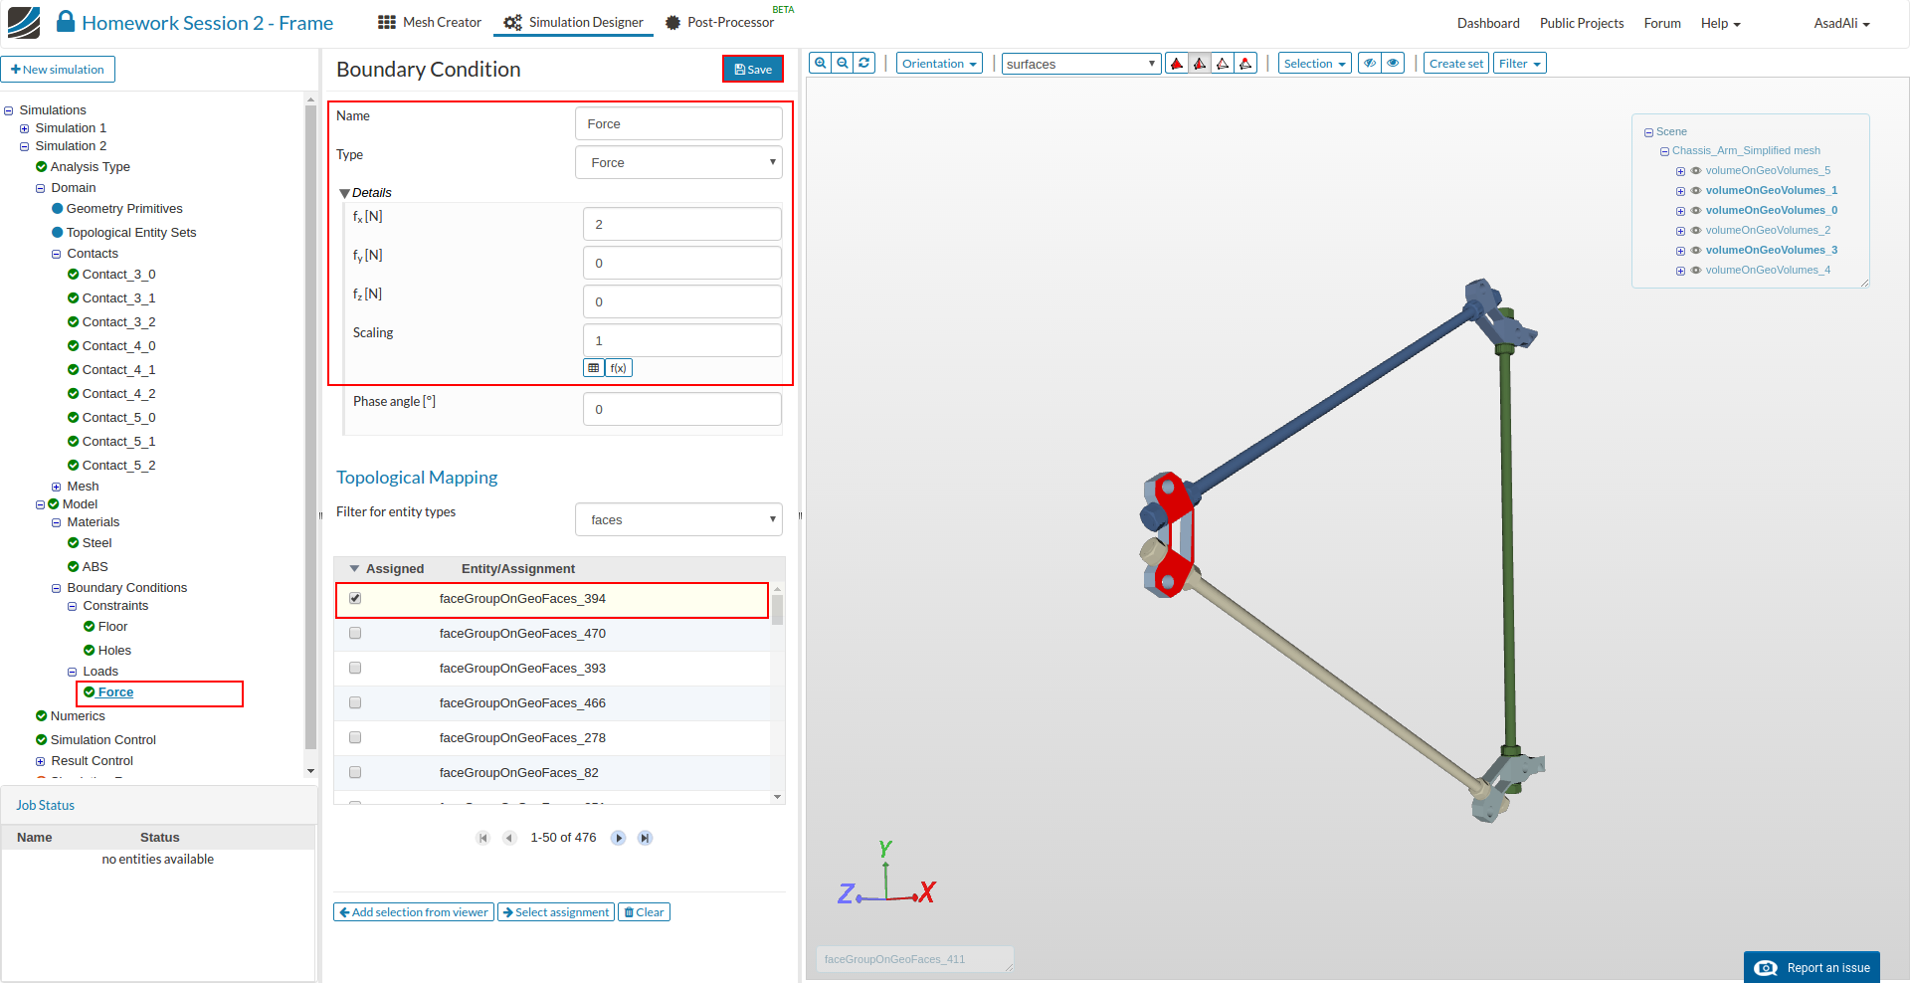This screenshot has height=983, width=1910.
Task: Go to last page of entity list
Action: click(x=645, y=838)
